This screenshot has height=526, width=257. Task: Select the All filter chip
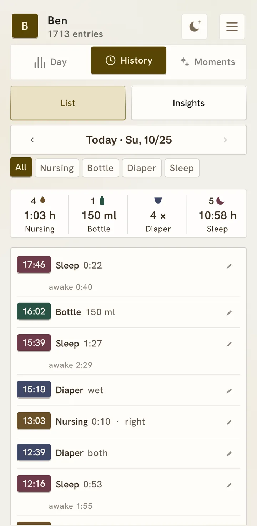[x=21, y=167]
